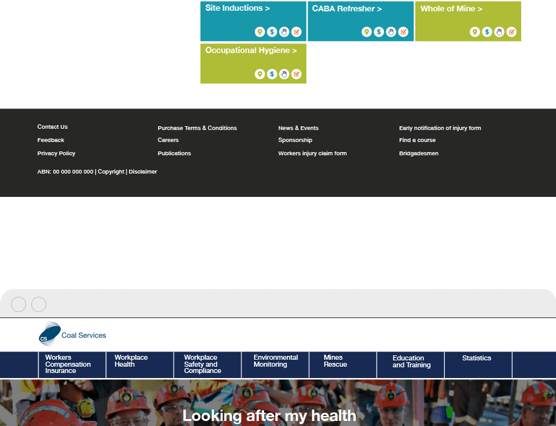Image resolution: width=556 pixels, height=426 pixels.
Task: Click the hand icon on Whole of Mine tile
Action: point(499,32)
